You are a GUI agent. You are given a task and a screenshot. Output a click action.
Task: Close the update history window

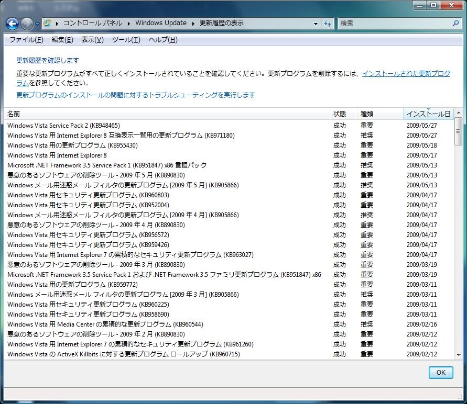click(x=451, y=5)
